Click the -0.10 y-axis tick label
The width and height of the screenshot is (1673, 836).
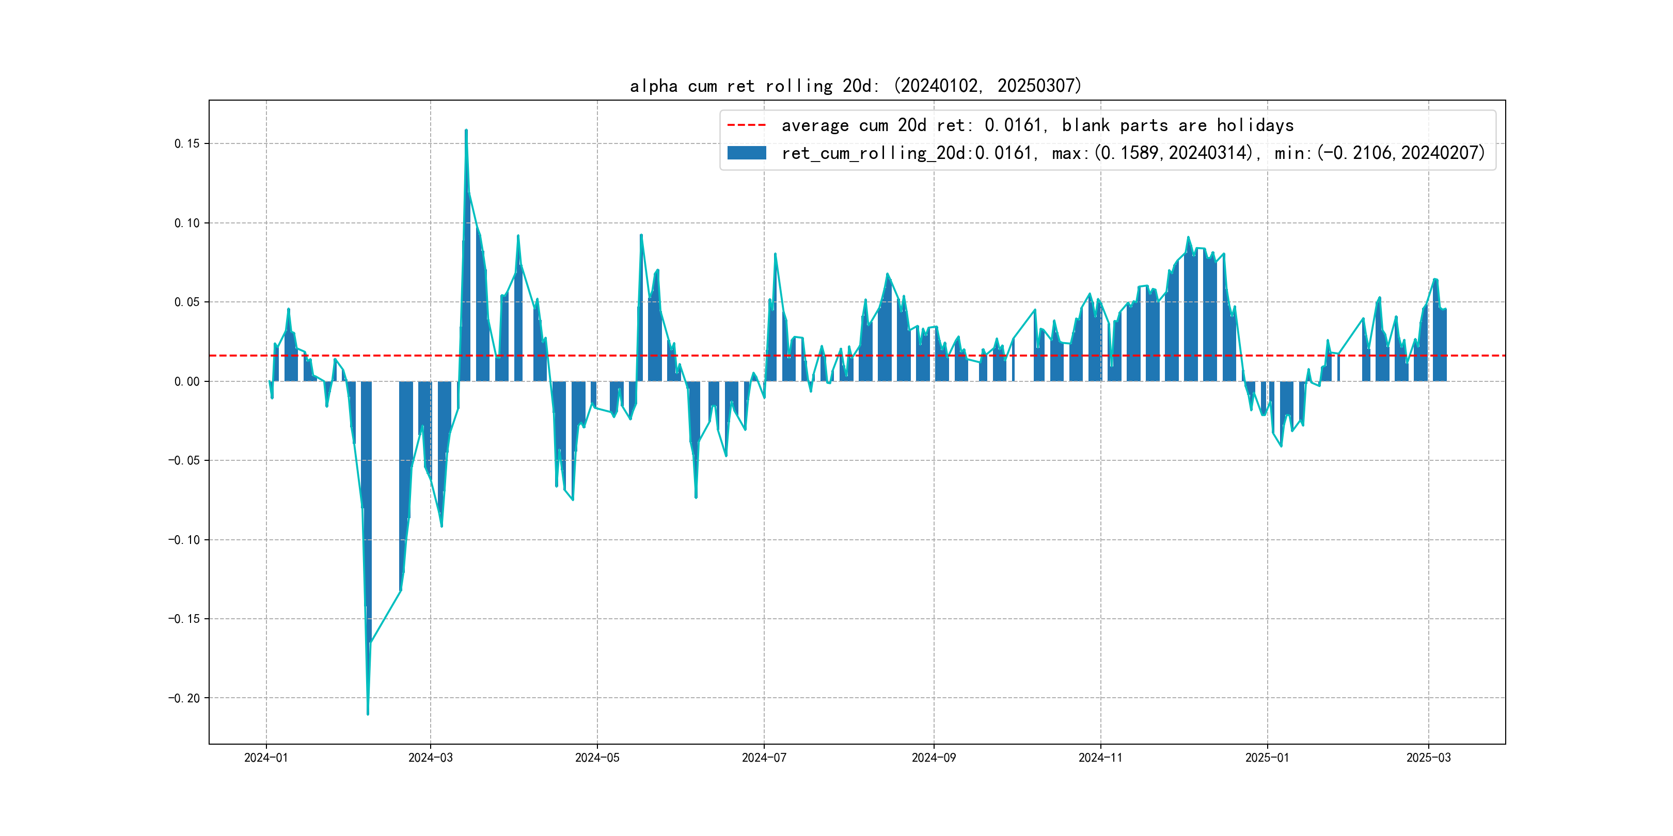(x=184, y=540)
